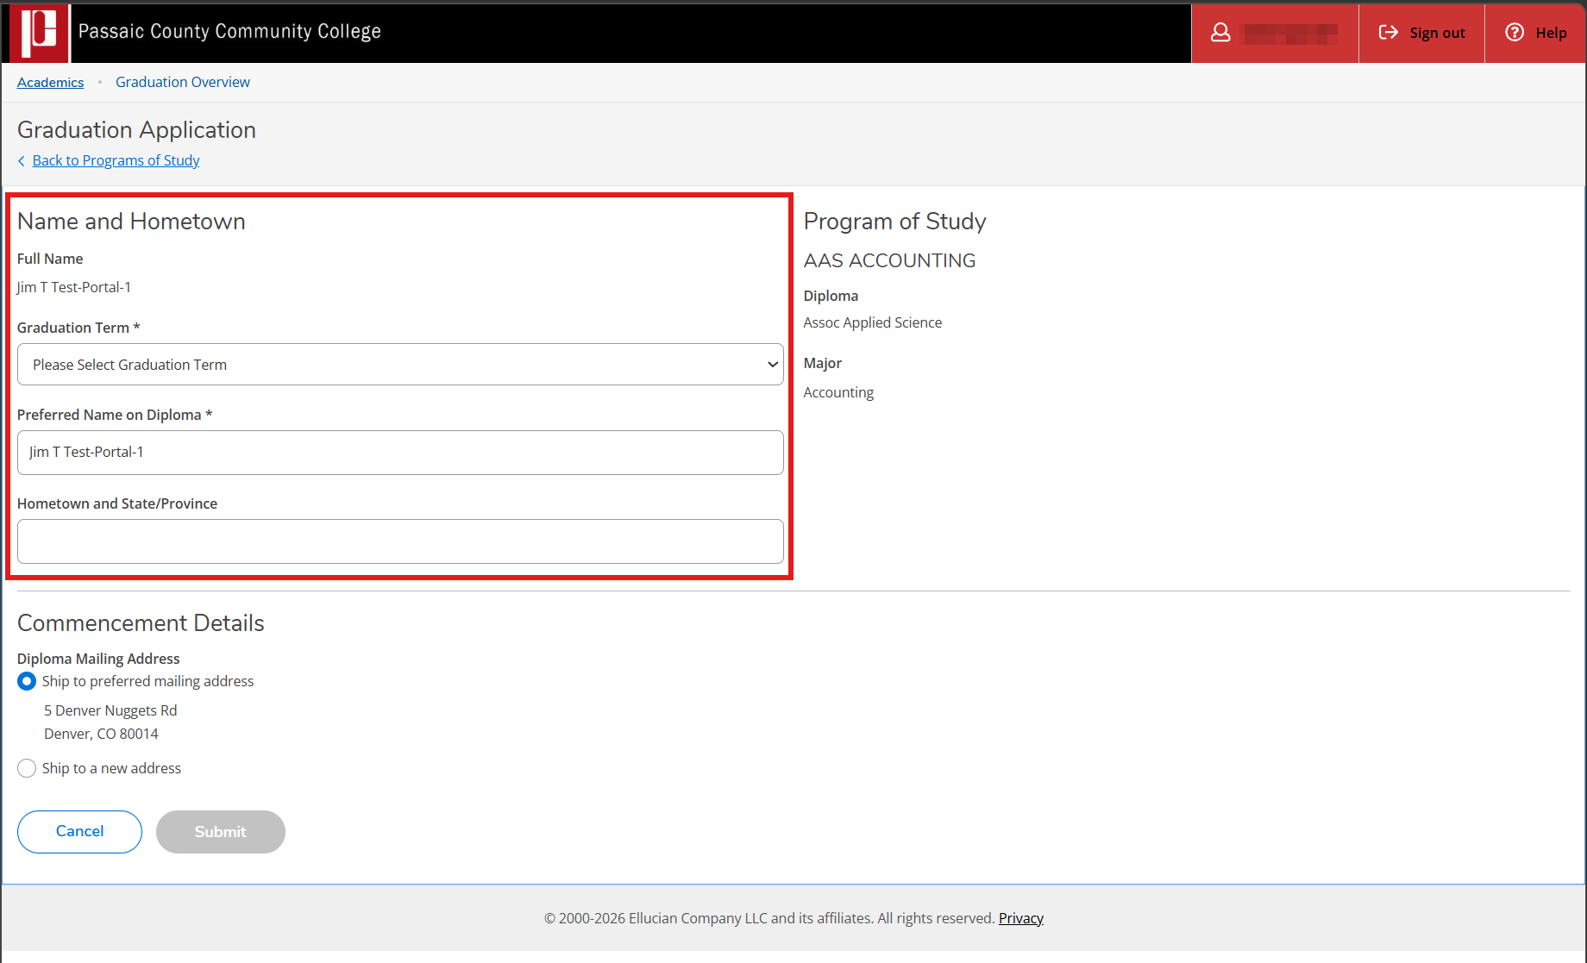Focus the Preferred Name on Diploma field
This screenshot has height=963, width=1587.
click(400, 453)
